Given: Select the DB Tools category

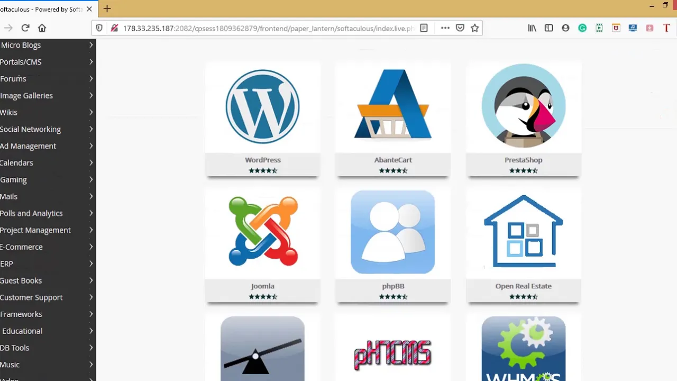Looking at the screenshot, I should [47, 348].
